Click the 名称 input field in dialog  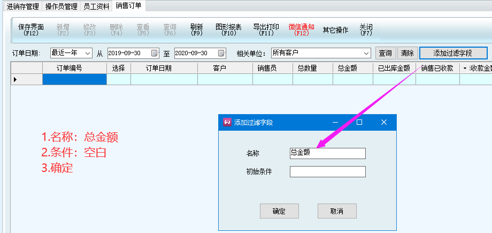pyautogui.click(x=327, y=153)
